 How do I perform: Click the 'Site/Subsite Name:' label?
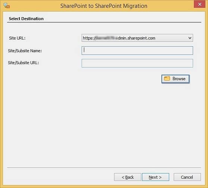coord(25,51)
